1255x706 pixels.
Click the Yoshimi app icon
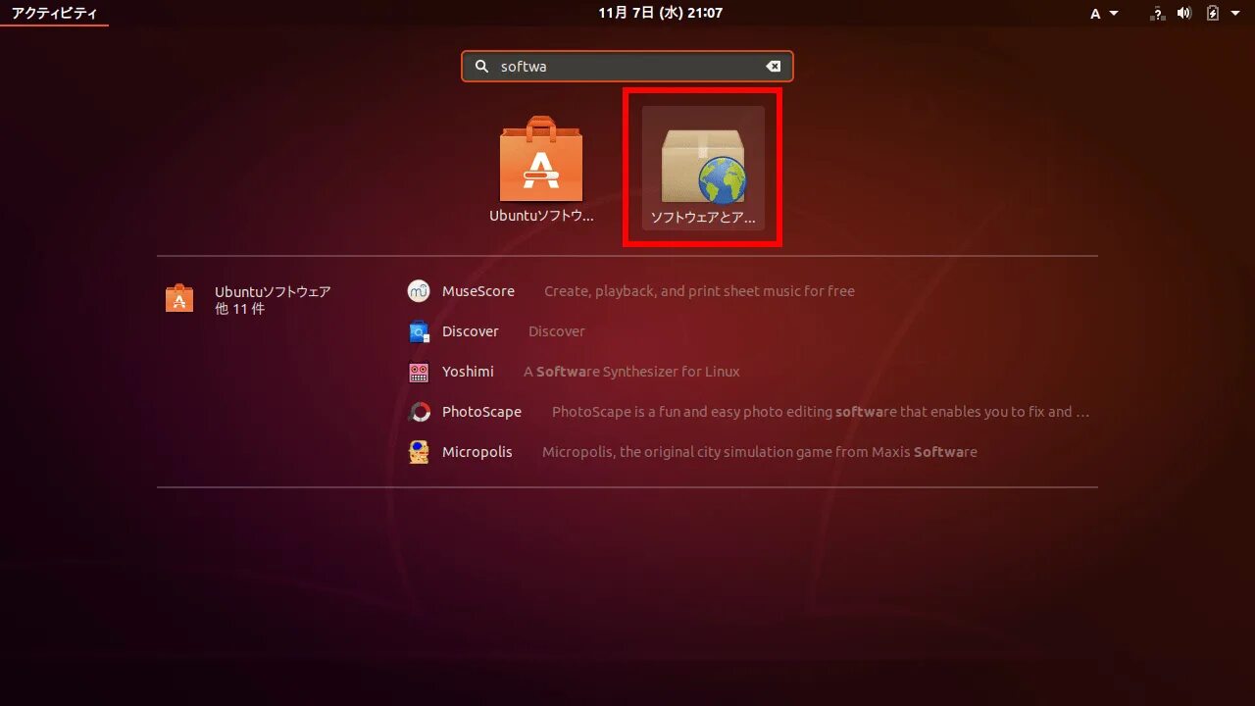419,372
